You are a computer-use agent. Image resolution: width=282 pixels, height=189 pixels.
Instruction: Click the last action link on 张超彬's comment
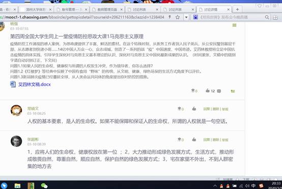coord(225,140)
